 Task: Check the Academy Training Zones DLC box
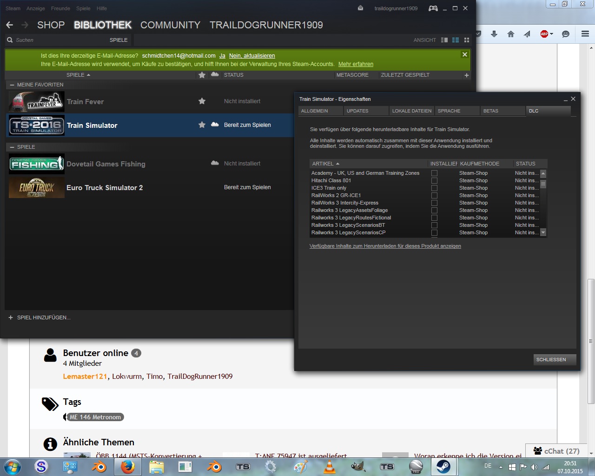point(434,173)
